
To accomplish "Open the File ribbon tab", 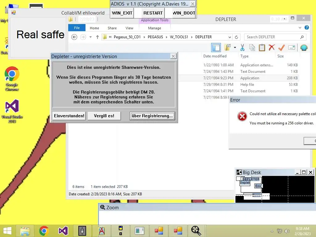I will 77,28.
